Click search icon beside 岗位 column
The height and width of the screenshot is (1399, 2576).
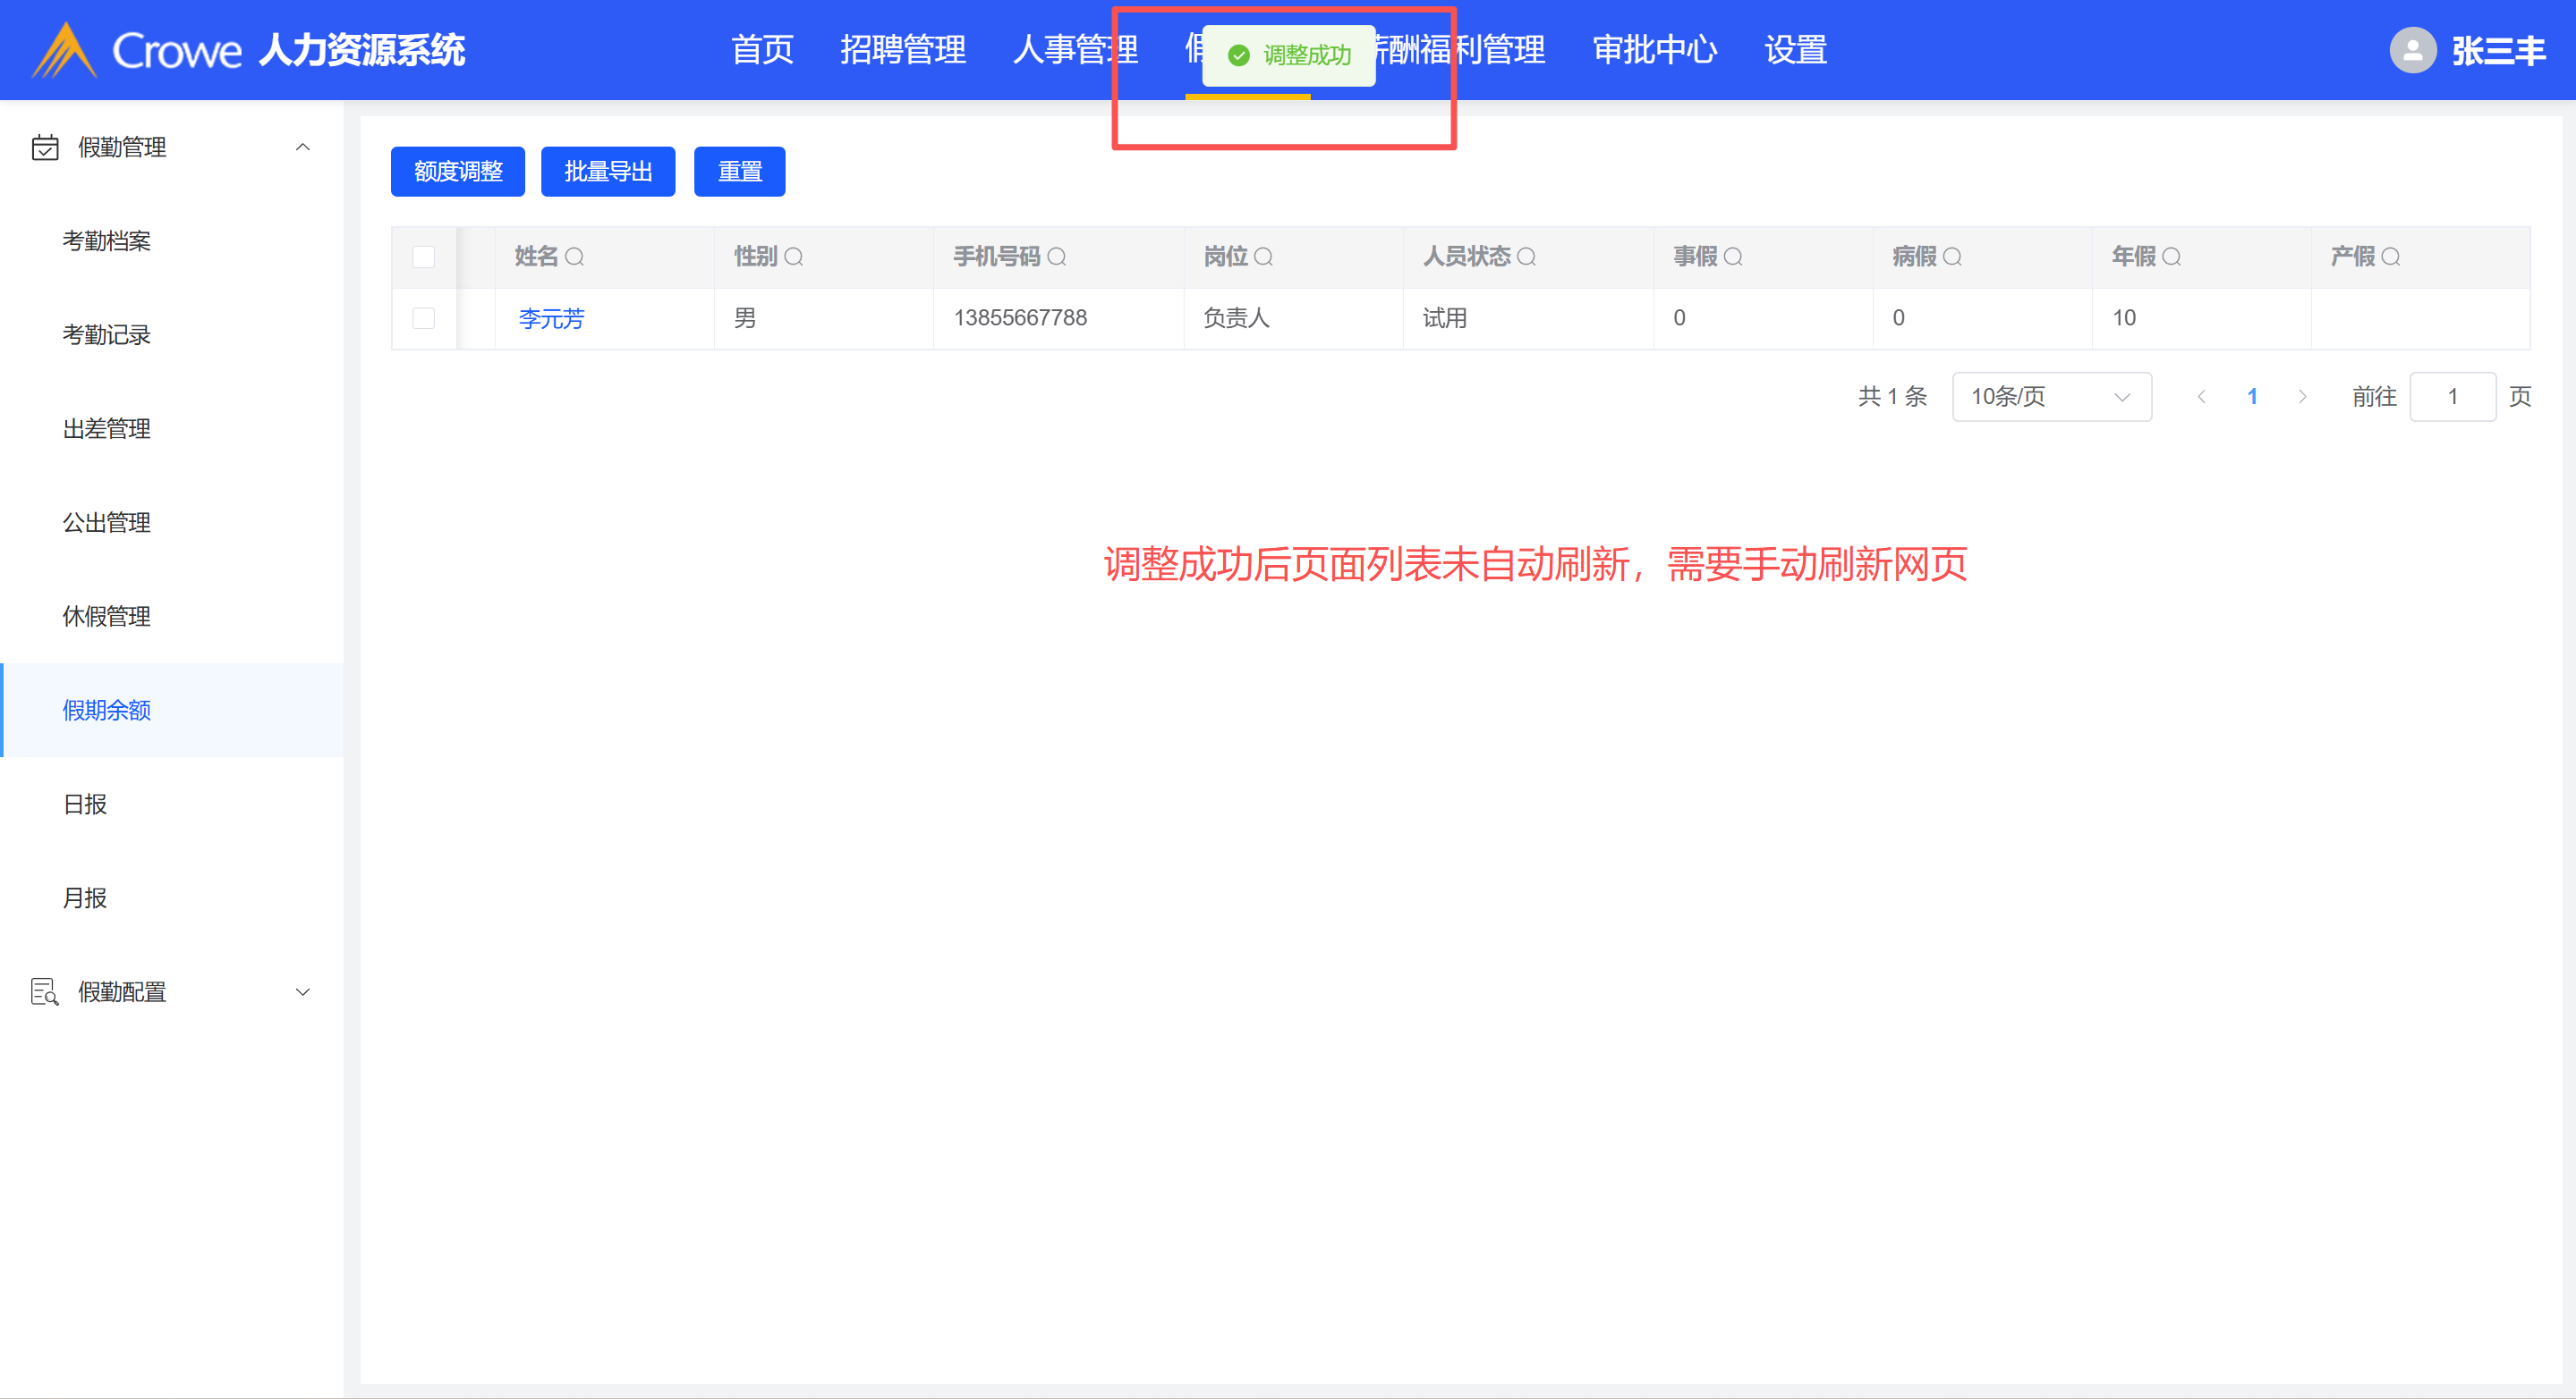tap(1263, 257)
